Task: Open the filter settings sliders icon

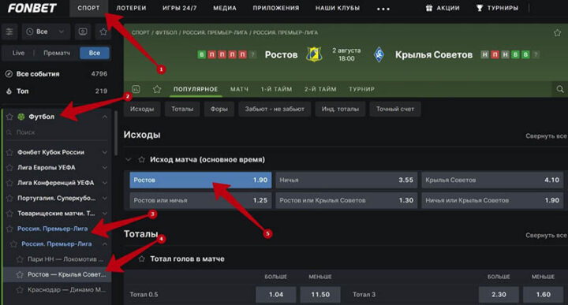Action: point(9,32)
